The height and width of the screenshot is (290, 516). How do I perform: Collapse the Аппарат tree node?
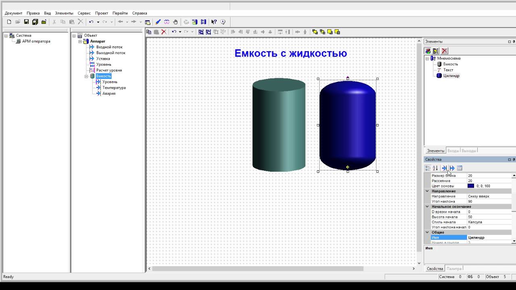pos(80,41)
